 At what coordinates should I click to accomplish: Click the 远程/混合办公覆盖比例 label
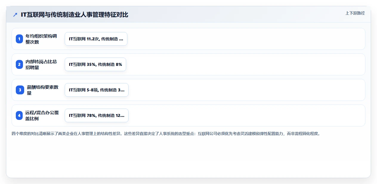point(42,115)
